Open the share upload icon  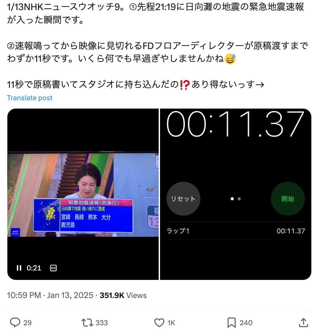pyautogui.click(x=304, y=323)
